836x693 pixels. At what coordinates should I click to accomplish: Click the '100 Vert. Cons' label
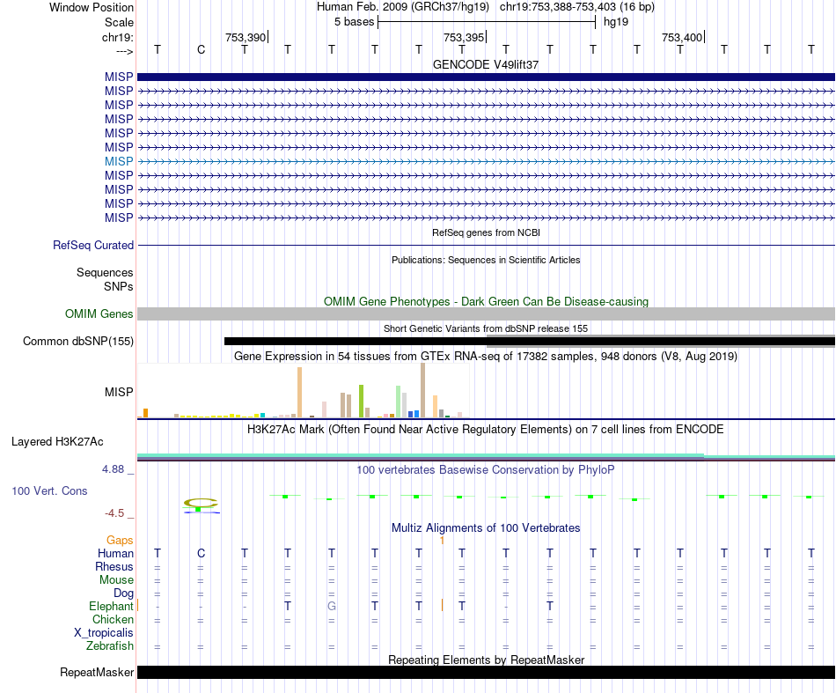click(x=49, y=490)
